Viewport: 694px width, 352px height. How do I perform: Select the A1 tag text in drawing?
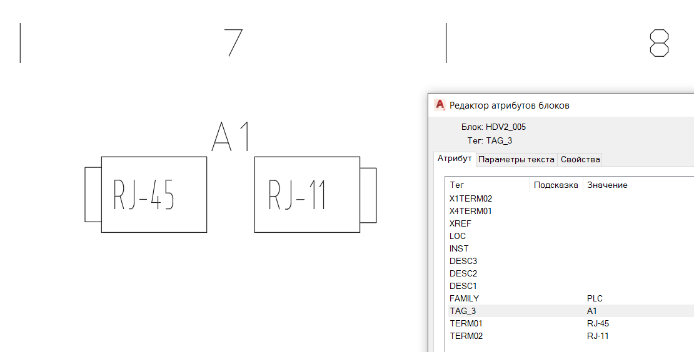[231, 137]
